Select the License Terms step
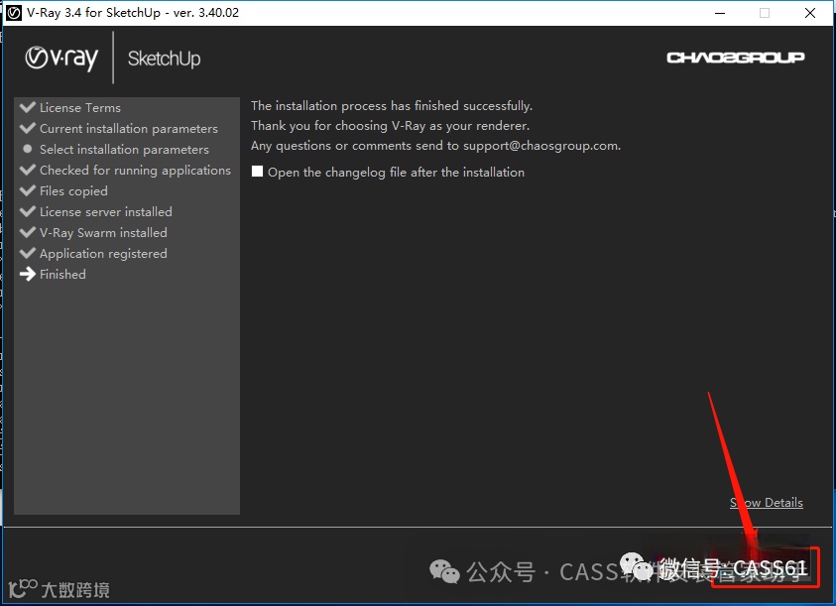The height and width of the screenshot is (606, 836). [x=80, y=108]
